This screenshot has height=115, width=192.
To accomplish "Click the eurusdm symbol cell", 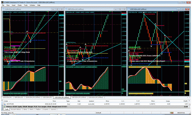I will coord(91,104).
